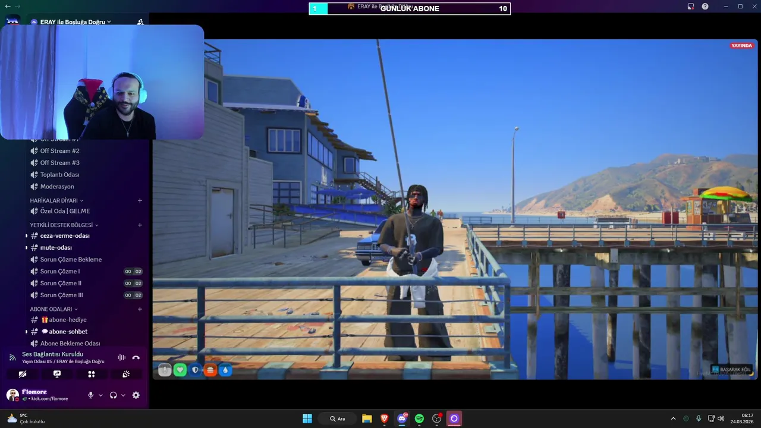Open the volume tray icon
The image size is (761, 428).
click(721, 418)
